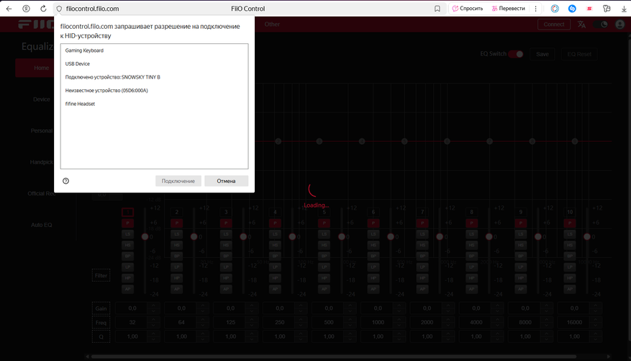Increase Freq value of the 125 band

tap(252, 320)
